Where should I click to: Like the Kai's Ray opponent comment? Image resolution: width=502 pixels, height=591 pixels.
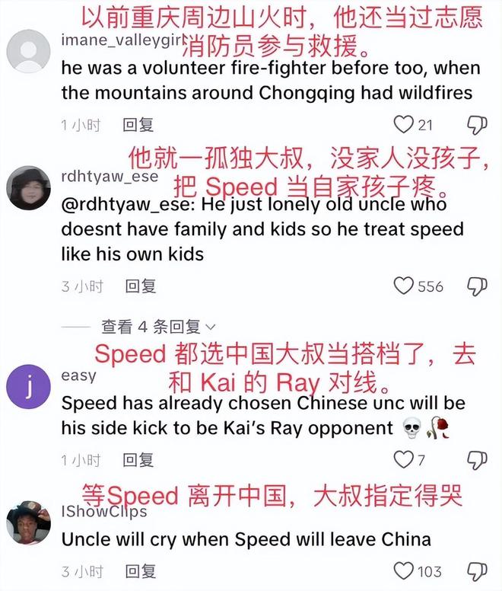point(403,460)
